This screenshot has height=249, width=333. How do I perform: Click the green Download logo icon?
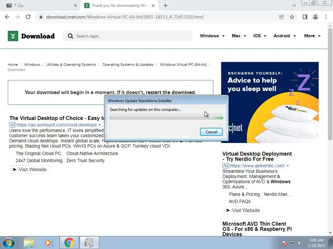pos(13,36)
